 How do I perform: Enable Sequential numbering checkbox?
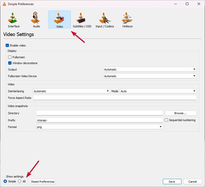(x=166, y=120)
